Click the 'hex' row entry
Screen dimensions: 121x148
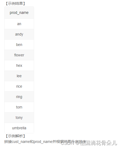[x=19, y=65]
